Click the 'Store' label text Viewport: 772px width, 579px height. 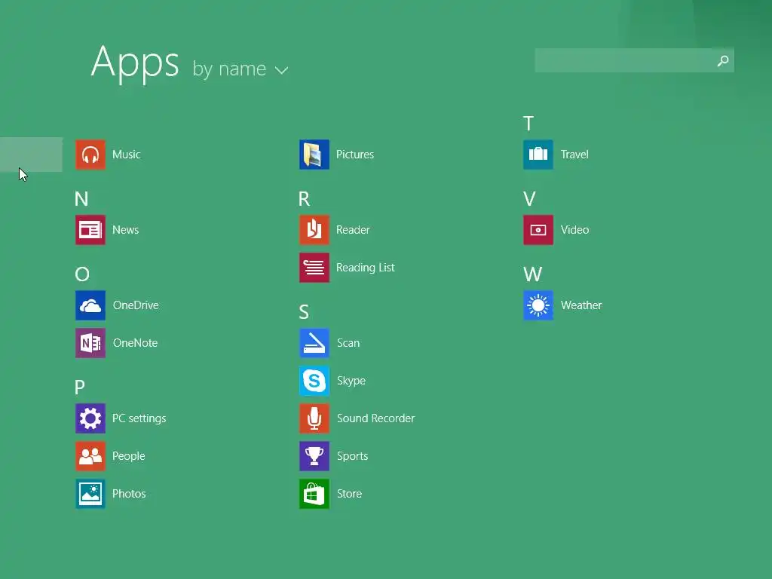click(x=350, y=494)
